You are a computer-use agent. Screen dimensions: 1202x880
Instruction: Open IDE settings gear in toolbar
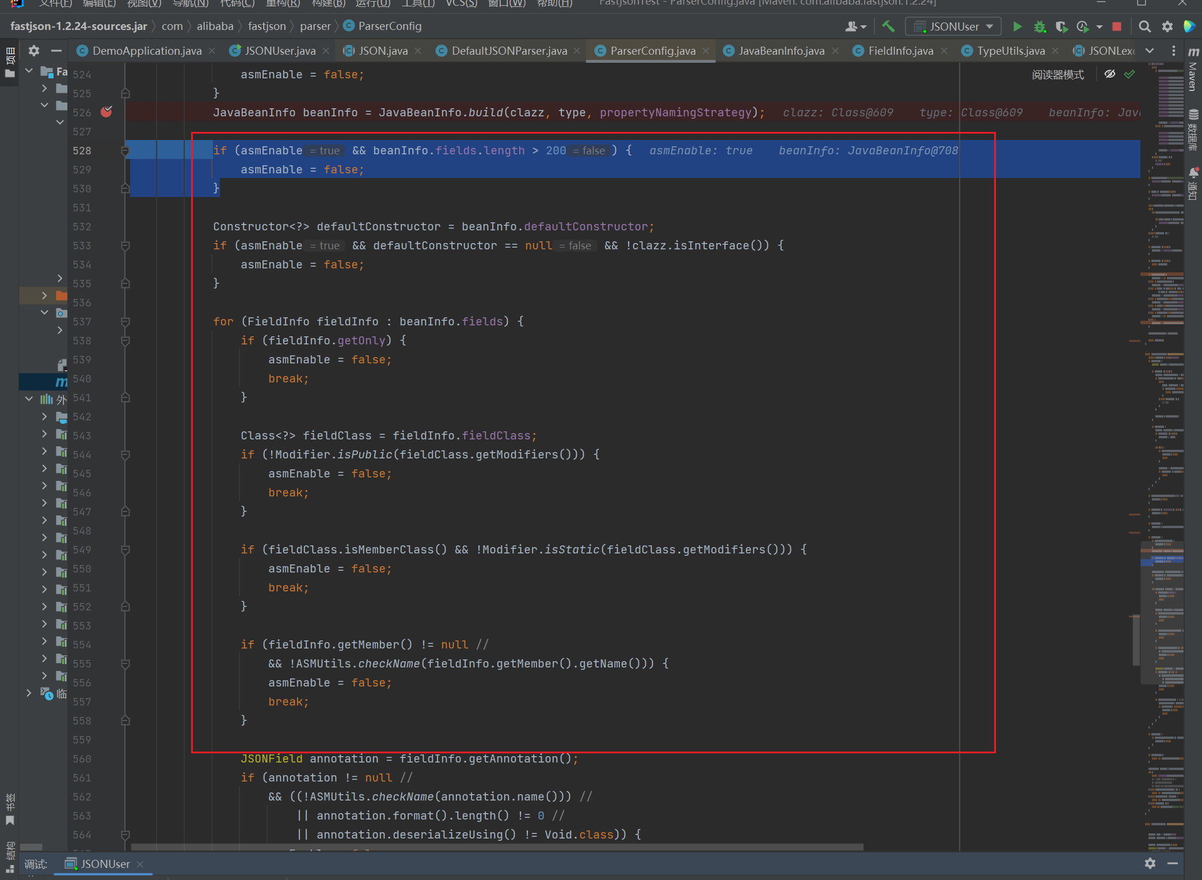(1167, 26)
